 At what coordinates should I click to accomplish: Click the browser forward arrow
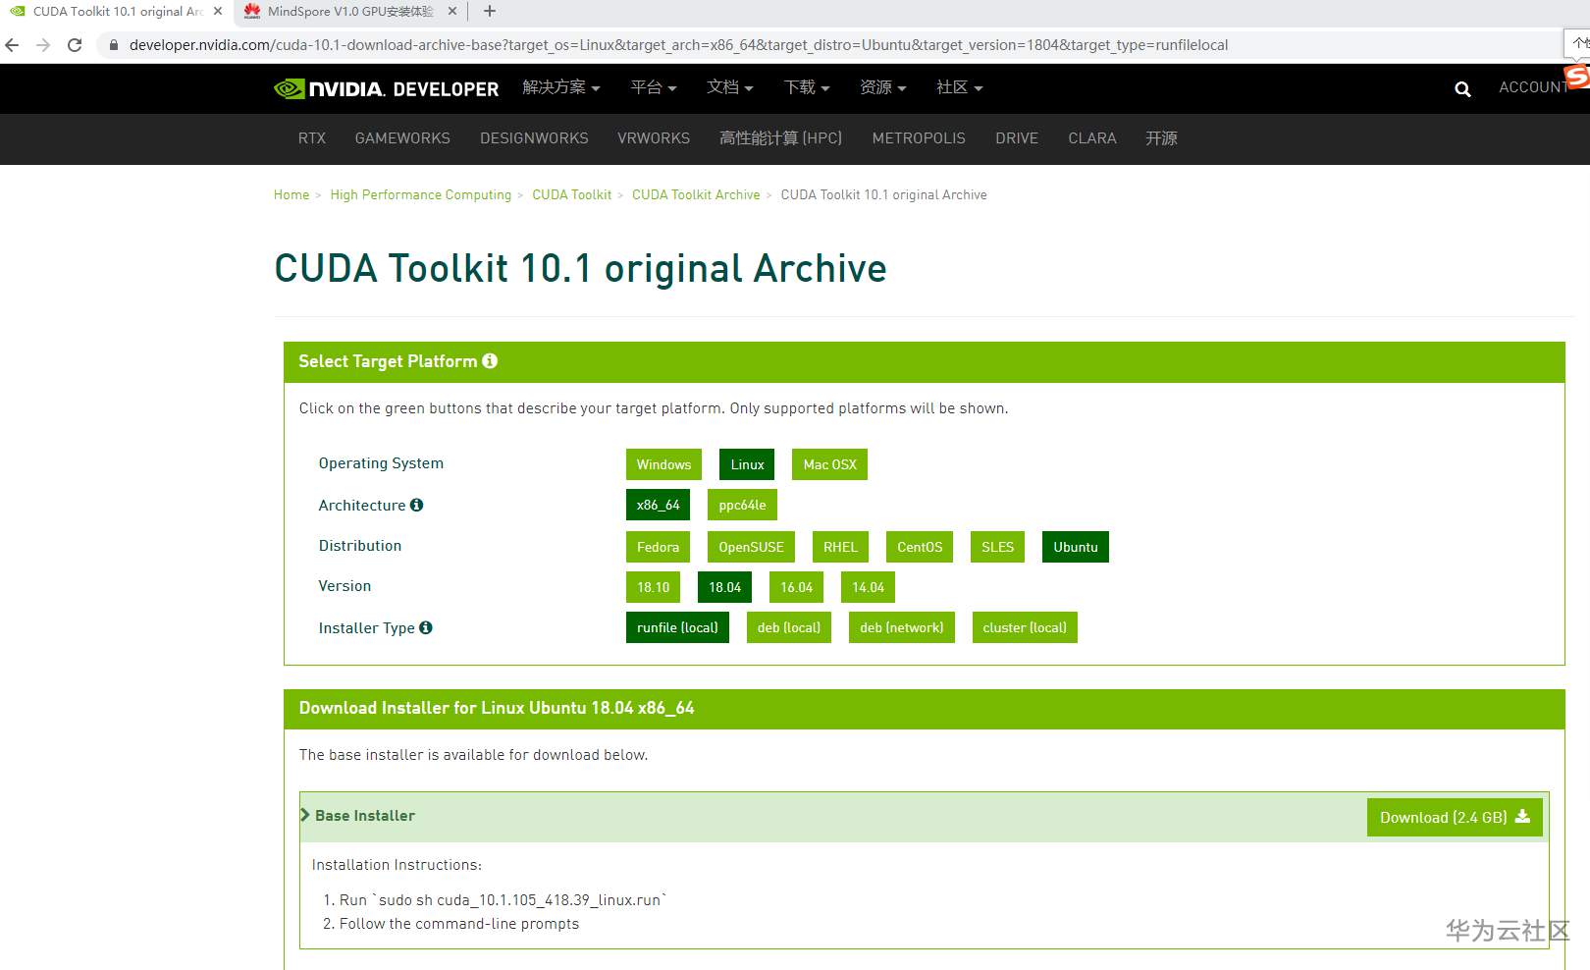43,45
